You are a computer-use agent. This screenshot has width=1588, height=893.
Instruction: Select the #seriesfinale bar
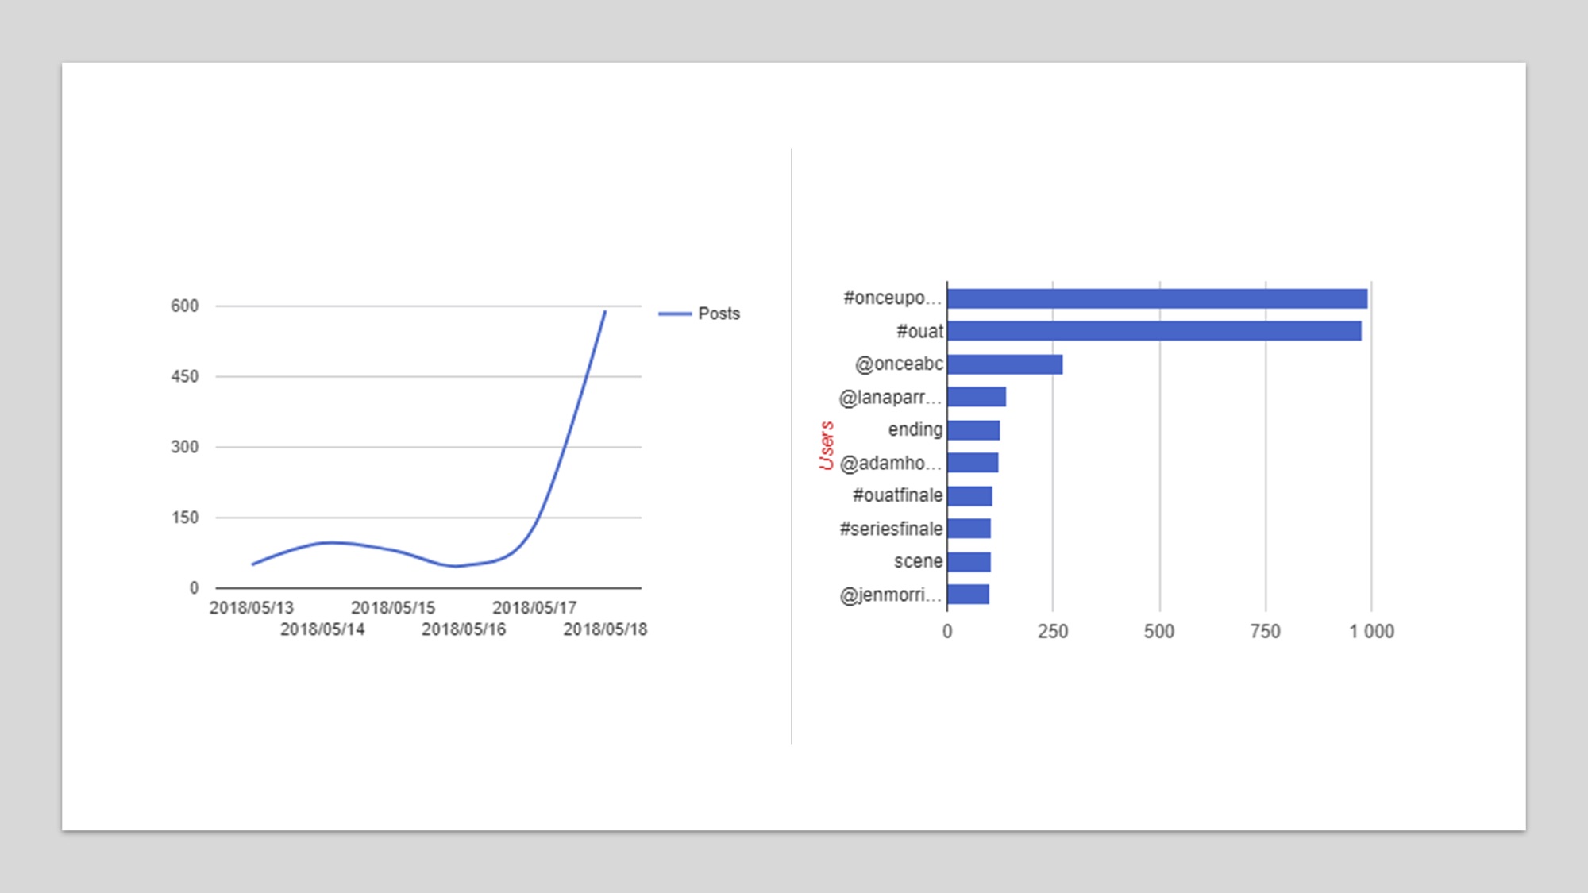click(x=968, y=529)
